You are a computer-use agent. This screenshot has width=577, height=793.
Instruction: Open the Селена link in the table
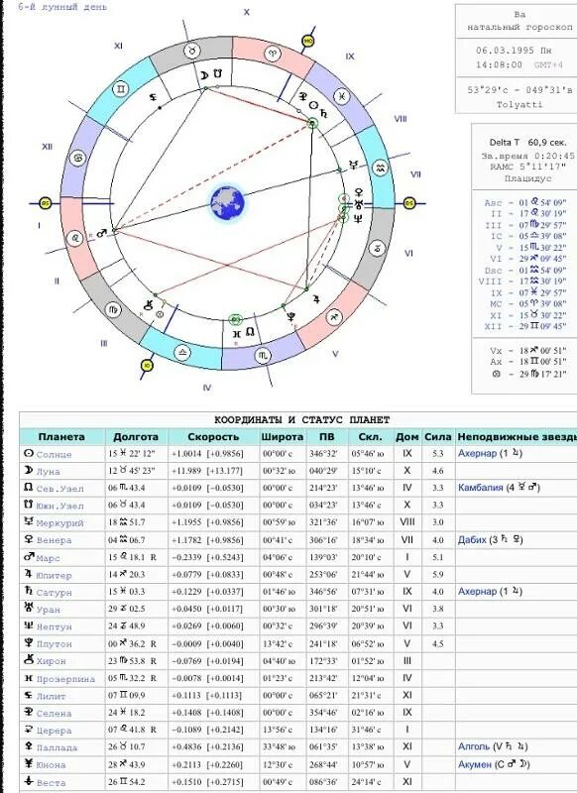pos(54,713)
